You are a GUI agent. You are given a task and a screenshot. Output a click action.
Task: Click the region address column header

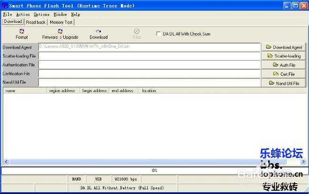tap(63, 91)
